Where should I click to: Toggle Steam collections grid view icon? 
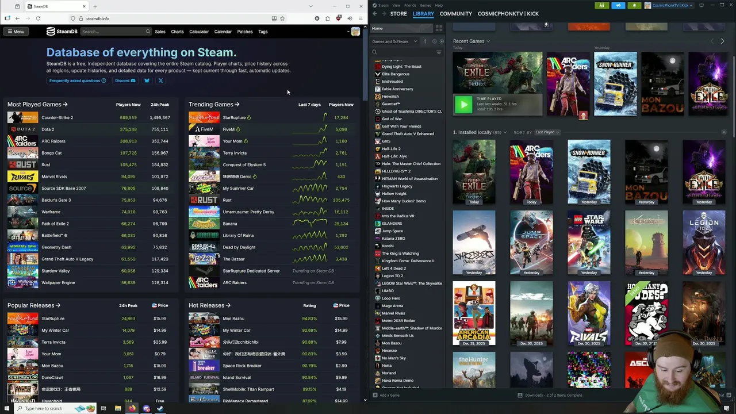coord(439,28)
